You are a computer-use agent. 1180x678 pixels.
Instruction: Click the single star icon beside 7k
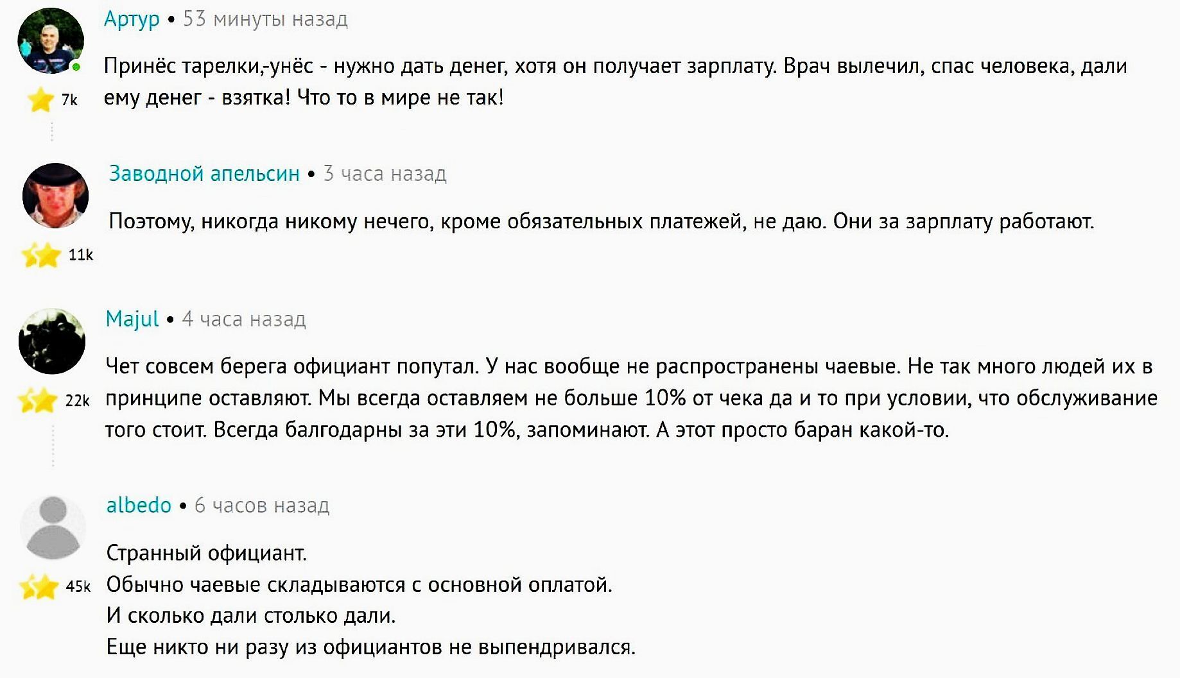click(x=40, y=99)
